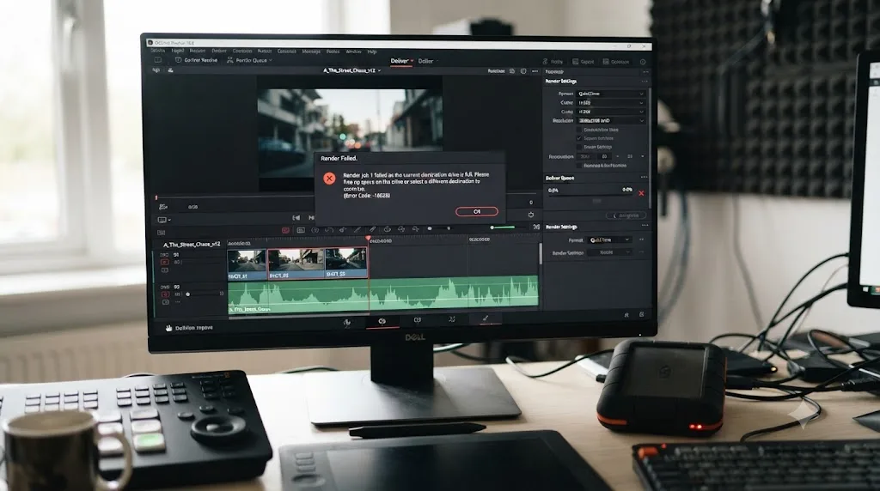Open the three-dots menu above the viewer's right edge
Screen dimensions: 880x491
click(535, 71)
